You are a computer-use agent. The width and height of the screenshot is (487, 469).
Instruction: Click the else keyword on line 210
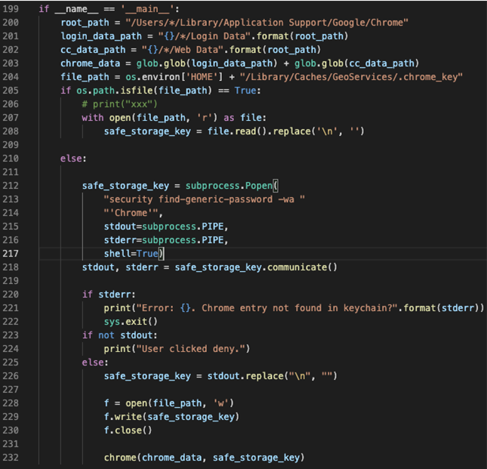[74, 159]
